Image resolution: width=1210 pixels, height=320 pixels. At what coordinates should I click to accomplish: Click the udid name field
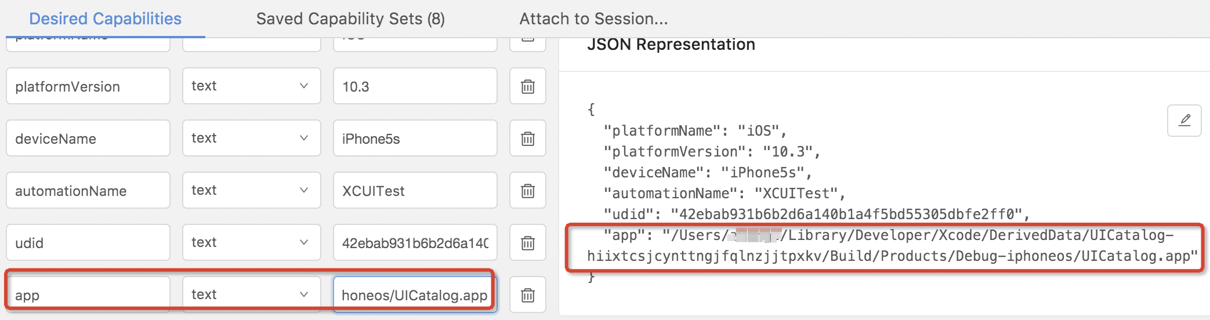[x=88, y=243]
